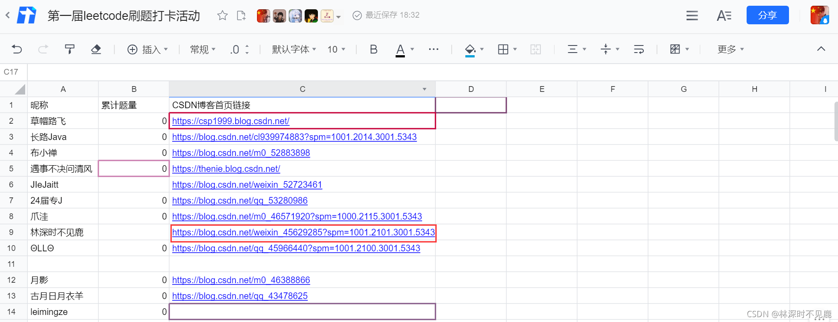Toggle bold formatting
The height and width of the screenshot is (322, 838).
(x=374, y=49)
